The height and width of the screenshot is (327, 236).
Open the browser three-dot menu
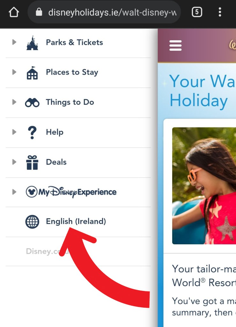pos(220,12)
